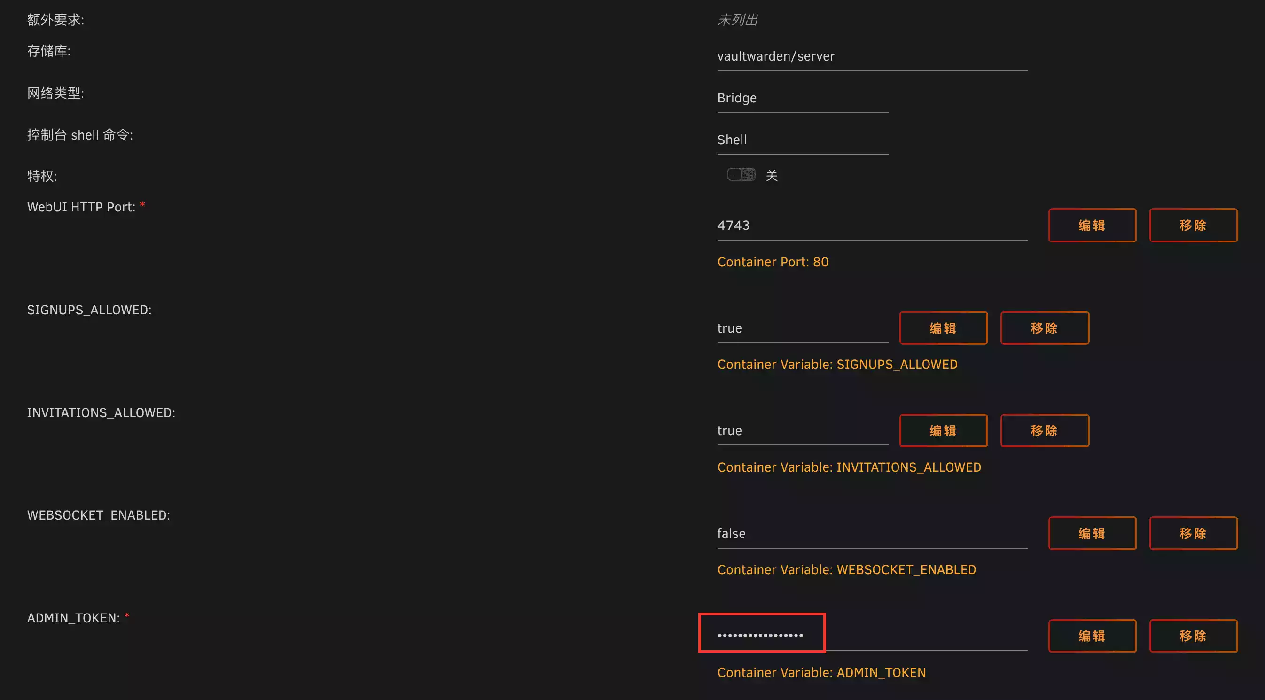Click 编辑 for WebUI HTTP Port

(1092, 226)
